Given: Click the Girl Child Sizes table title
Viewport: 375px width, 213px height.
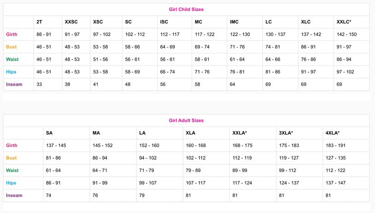Looking at the screenshot, I should (186, 9).
